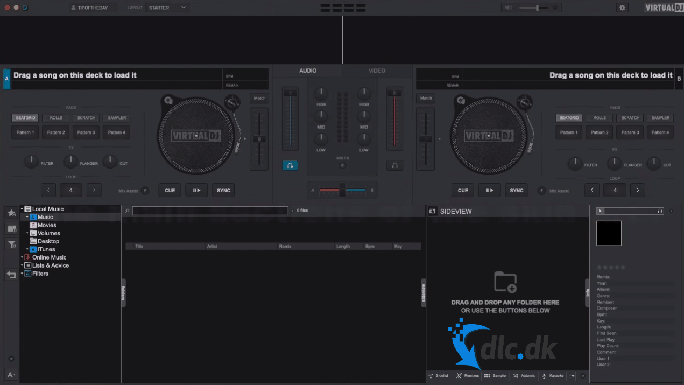
Task: Switch to the AUDIO mixer tab
Action: (308, 71)
